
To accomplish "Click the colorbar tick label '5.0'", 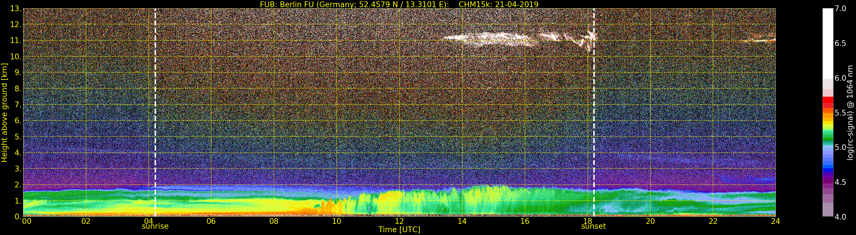I will point(840,147).
